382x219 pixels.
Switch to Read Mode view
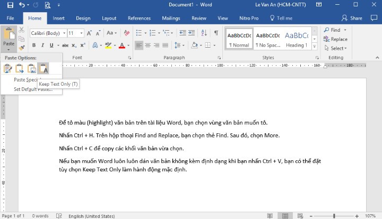pyautogui.click(x=270, y=216)
